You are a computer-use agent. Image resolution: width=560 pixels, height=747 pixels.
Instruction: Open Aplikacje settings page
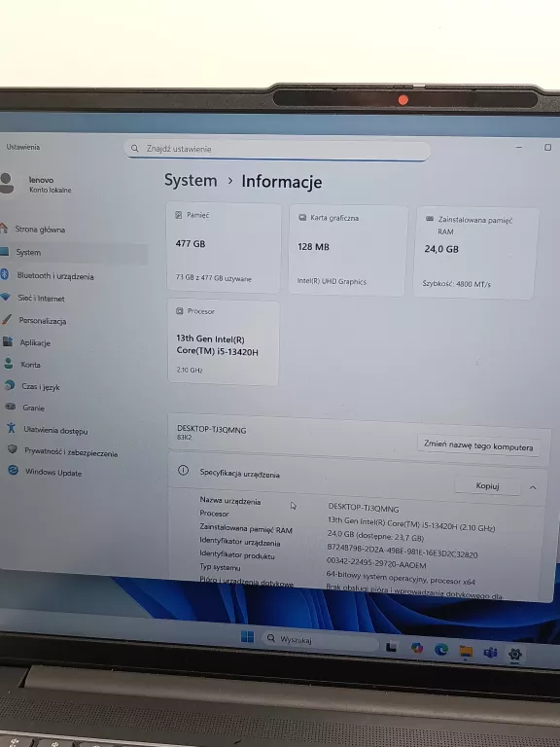35,342
